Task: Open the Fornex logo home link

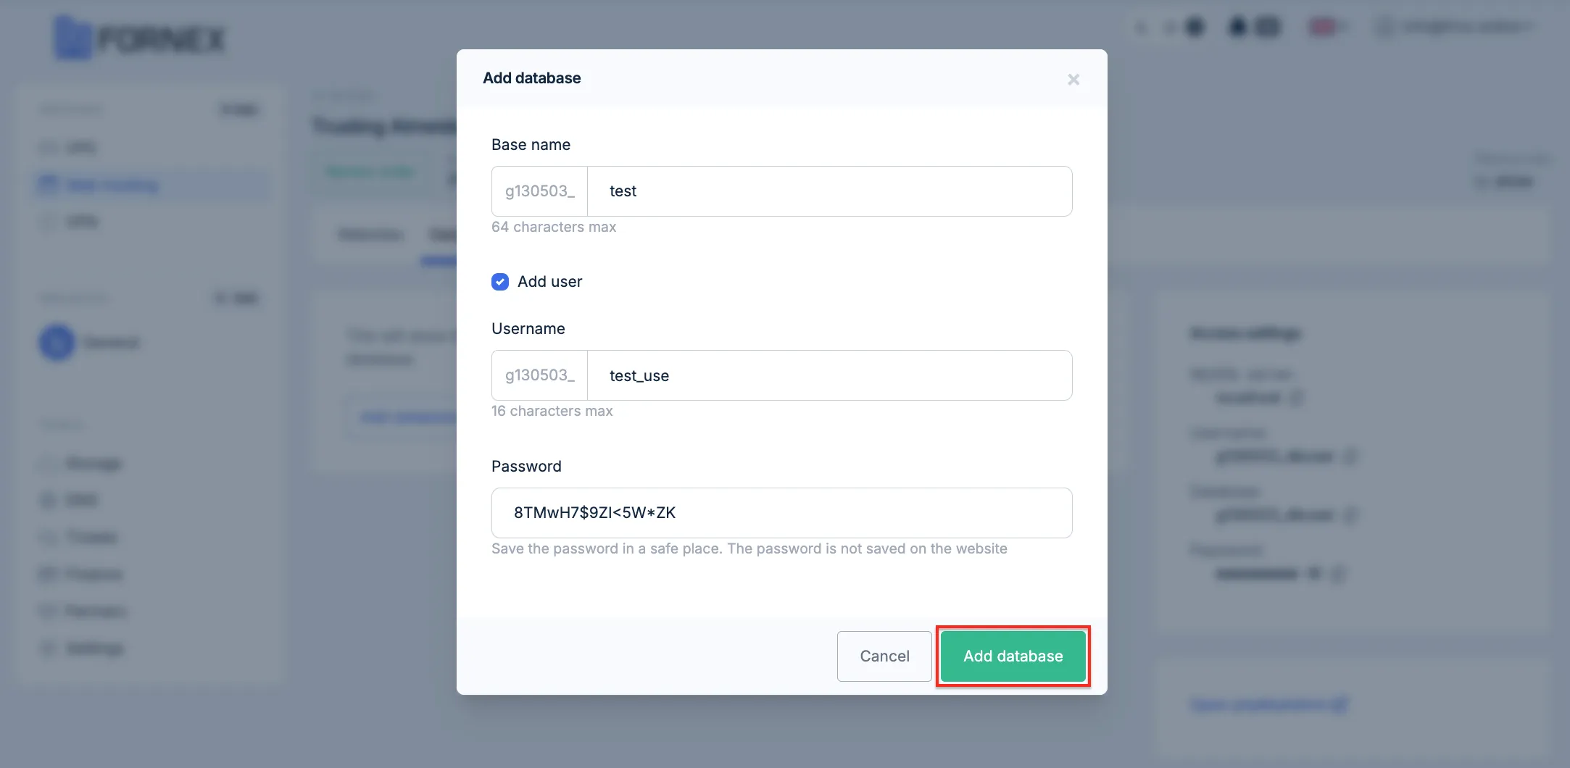Action: click(x=141, y=38)
